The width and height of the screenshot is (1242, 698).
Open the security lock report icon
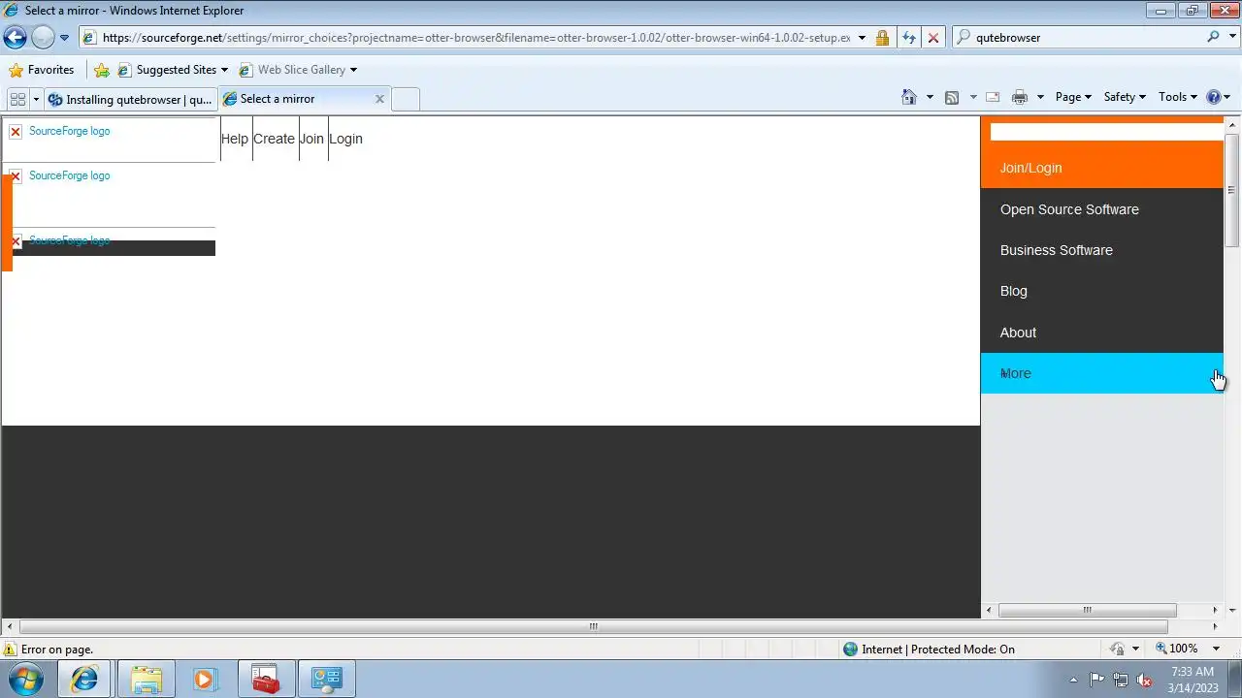tap(882, 38)
